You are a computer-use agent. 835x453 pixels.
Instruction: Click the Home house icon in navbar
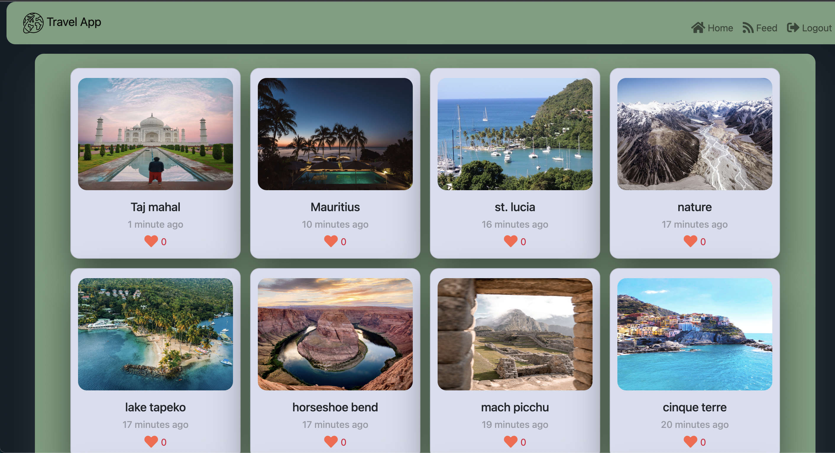tap(698, 28)
